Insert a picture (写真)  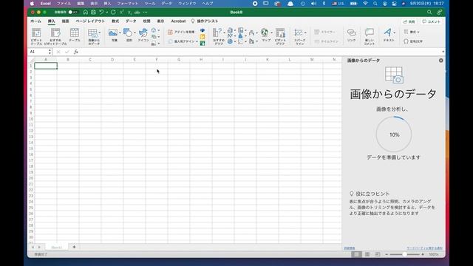point(113,35)
